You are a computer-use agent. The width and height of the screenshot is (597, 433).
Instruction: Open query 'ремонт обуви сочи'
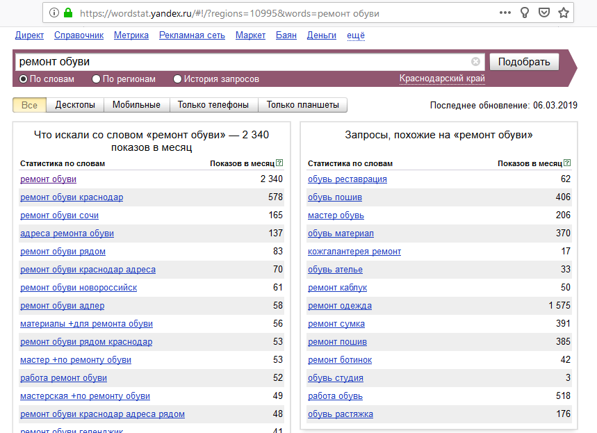click(x=59, y=215)
